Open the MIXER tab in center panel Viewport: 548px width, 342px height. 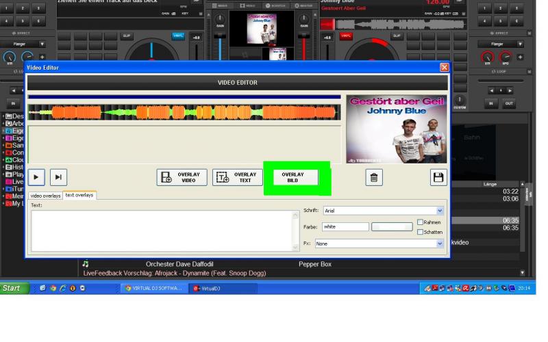click(220, 5)
